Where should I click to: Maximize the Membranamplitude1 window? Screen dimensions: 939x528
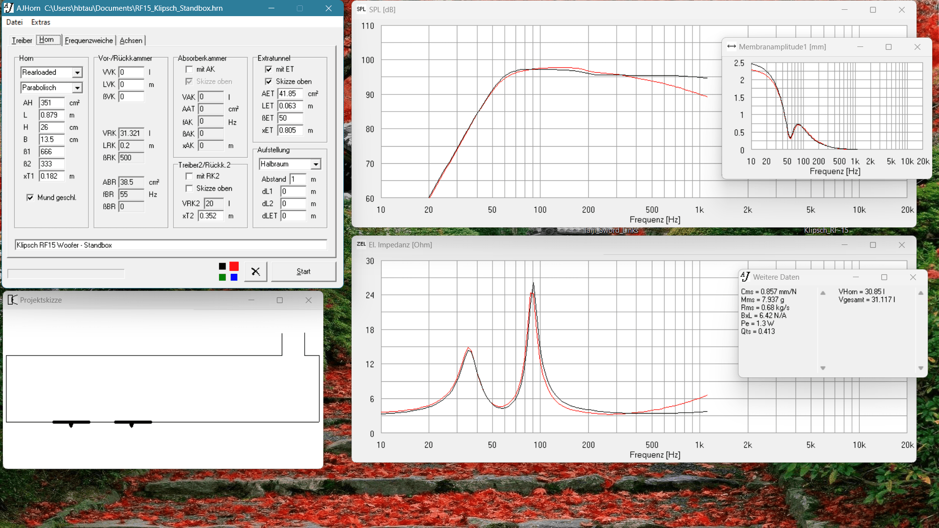[889, 46]
